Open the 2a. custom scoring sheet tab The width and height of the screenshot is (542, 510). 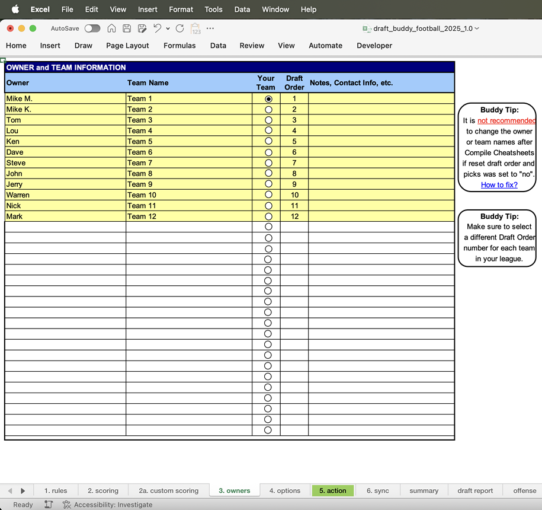169,490
